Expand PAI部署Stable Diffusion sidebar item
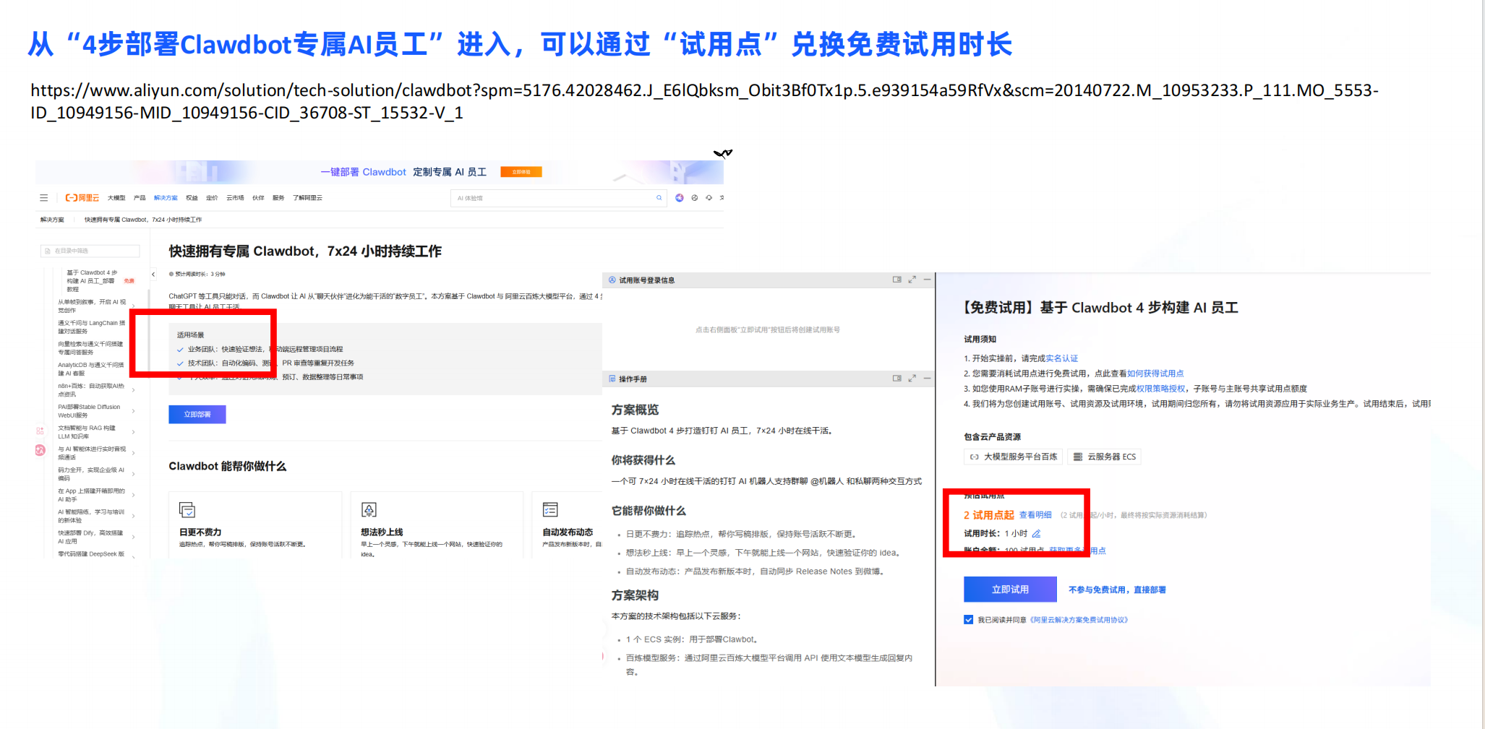The width and height of the screenshot is (1485, 729). [134, 411]
